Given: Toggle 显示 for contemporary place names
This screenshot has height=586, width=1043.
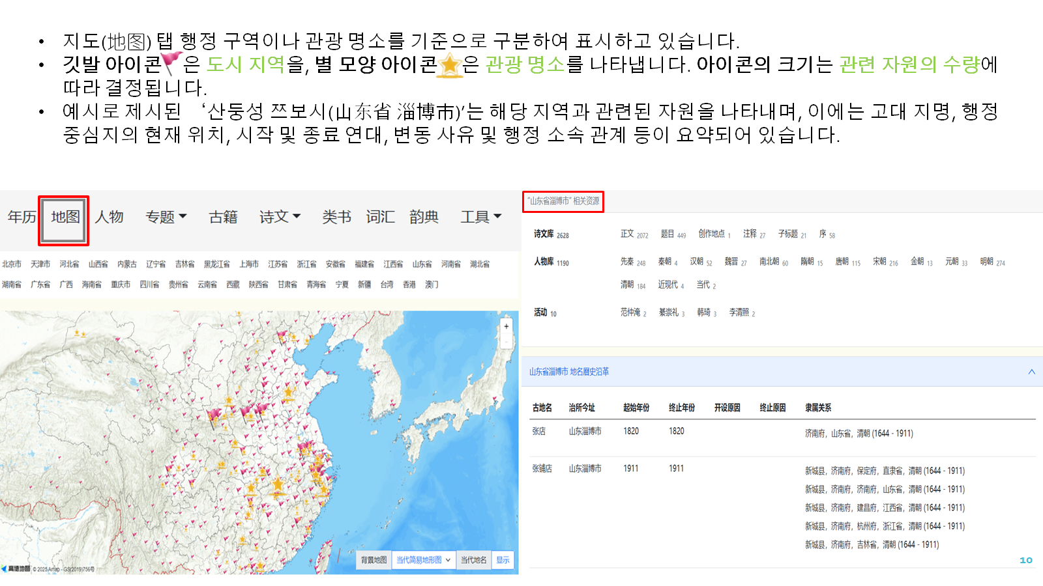Looking at the screenshot, I should click(503, 560).
